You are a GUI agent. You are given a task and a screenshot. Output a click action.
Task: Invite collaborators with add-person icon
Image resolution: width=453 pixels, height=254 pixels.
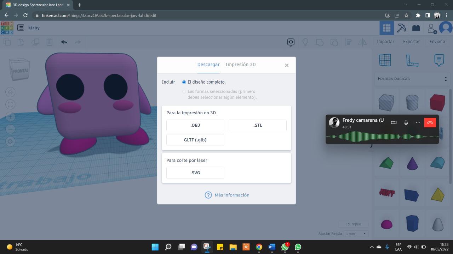point(432,28)
